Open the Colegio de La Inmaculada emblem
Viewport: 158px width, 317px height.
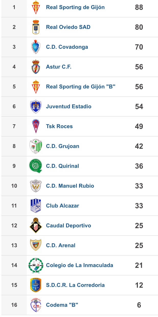tap(36, 265)
